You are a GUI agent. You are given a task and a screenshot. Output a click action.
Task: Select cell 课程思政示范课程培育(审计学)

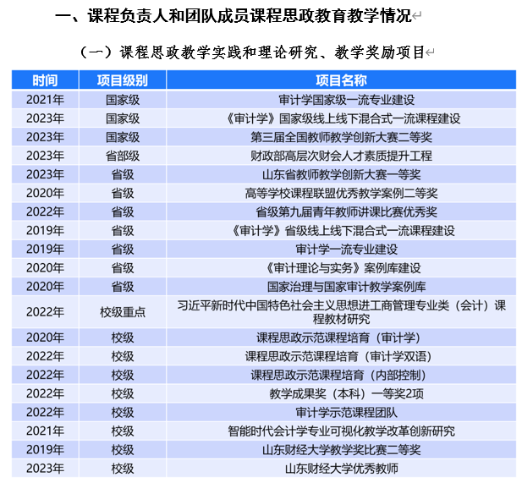(x=341, y=338)
